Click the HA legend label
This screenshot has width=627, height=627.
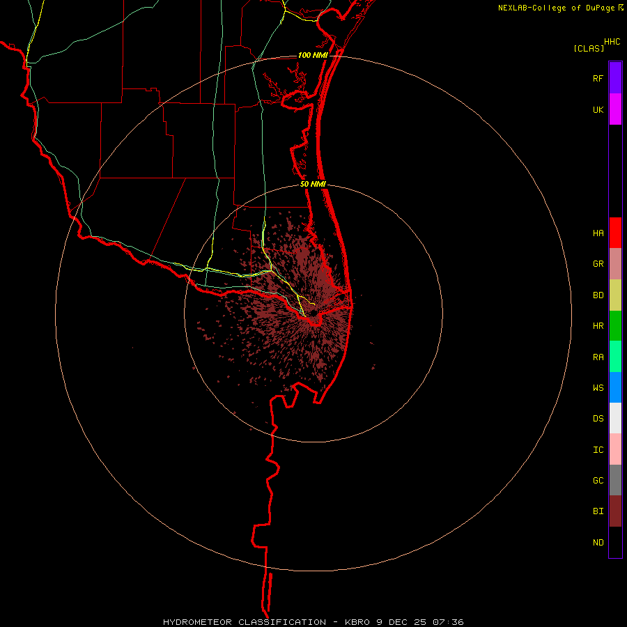tap(598, 233)
